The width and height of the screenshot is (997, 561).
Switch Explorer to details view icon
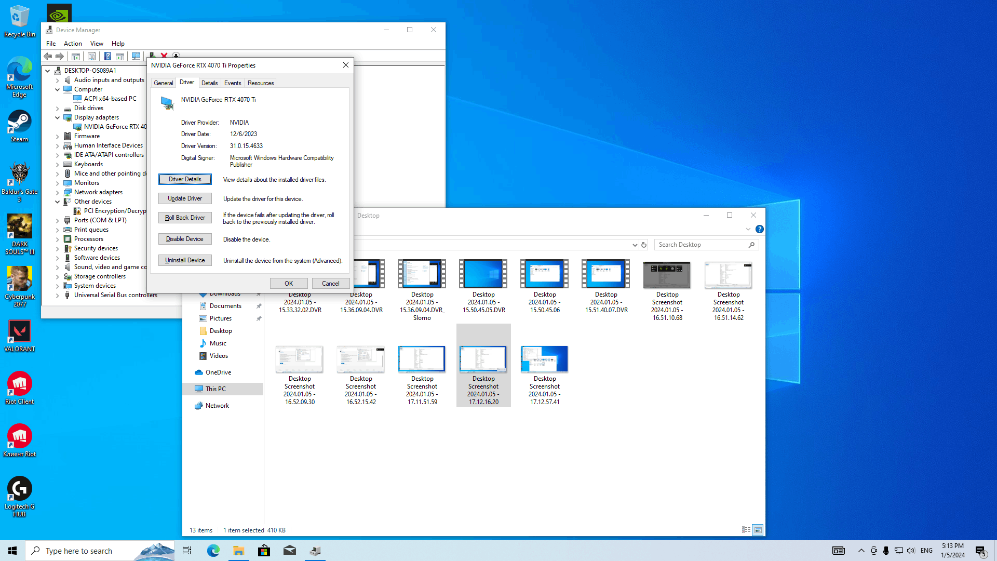[x=746, y=530]
